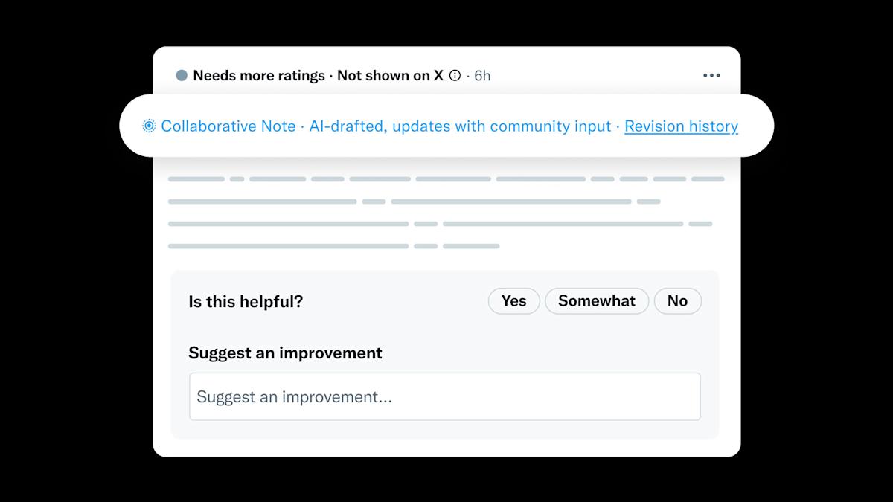Select the Somewhat rating option

click(x=597, y=301)
